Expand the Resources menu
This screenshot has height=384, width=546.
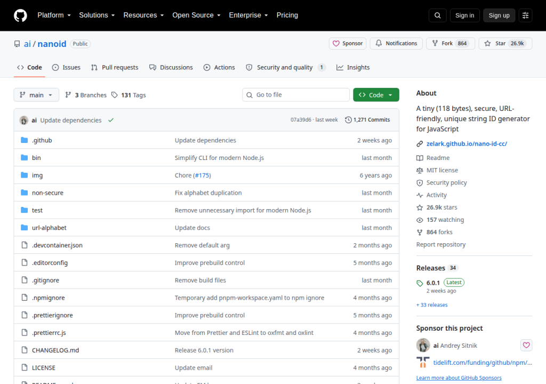(143, 15)
